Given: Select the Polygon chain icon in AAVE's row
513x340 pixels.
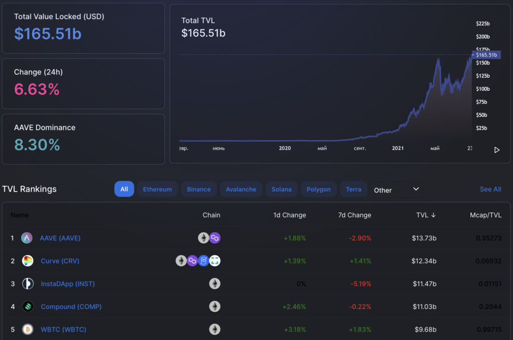Looking at the screenshot, I should click(x=215, y=238).
